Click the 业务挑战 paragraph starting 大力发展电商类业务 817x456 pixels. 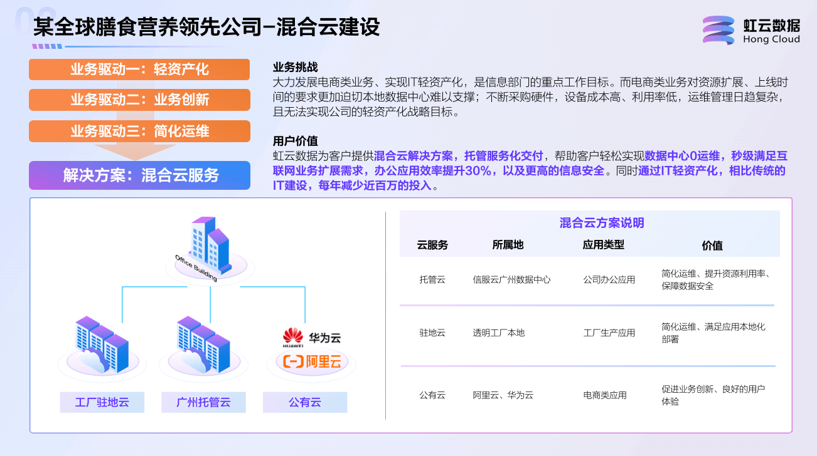tap(530, 98)
